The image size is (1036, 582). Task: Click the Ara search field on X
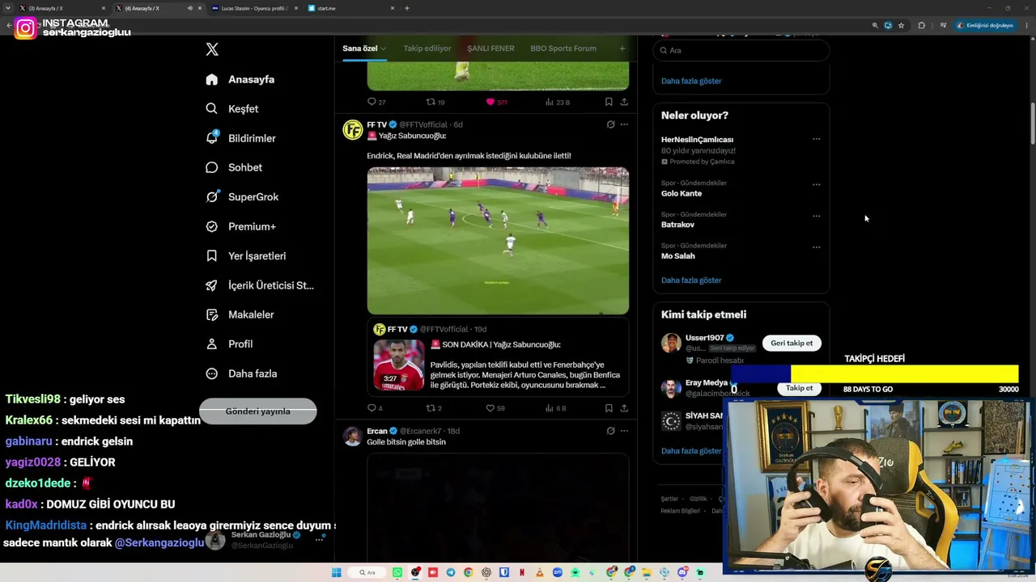coord(741,50)
